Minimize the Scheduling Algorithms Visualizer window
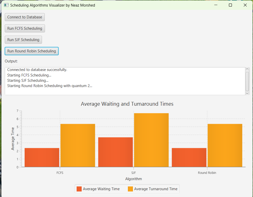This screenshot has height=197, width=253. pos(215,5)
